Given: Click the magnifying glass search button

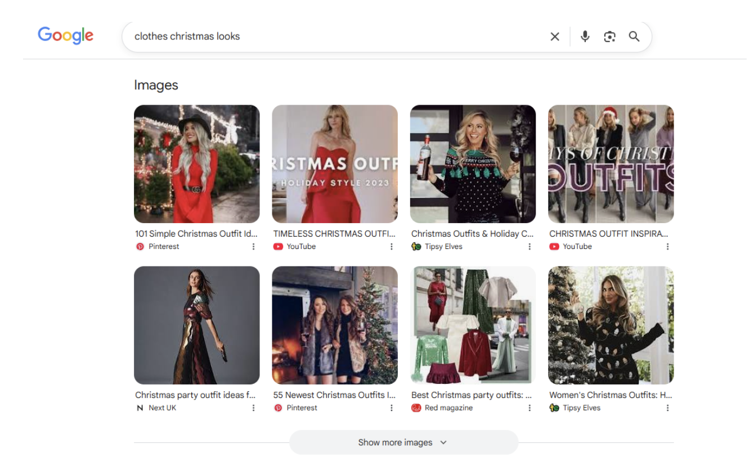Looking at the screenshot, I should (x=634, y=37).
